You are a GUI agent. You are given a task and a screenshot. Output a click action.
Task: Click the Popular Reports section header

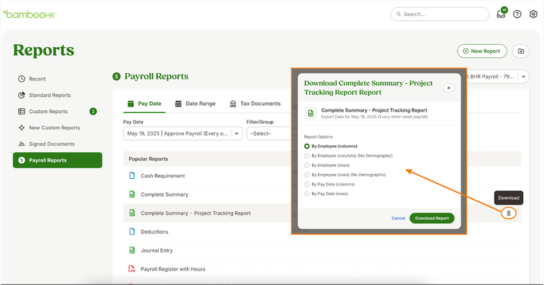[x=148, y=159]
